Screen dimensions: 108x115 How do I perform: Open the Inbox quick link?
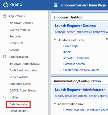[67, 52]
